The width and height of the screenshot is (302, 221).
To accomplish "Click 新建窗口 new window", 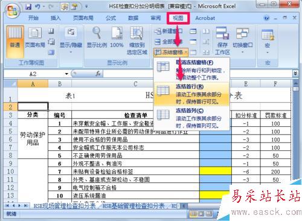I will (x=169, y=31).
